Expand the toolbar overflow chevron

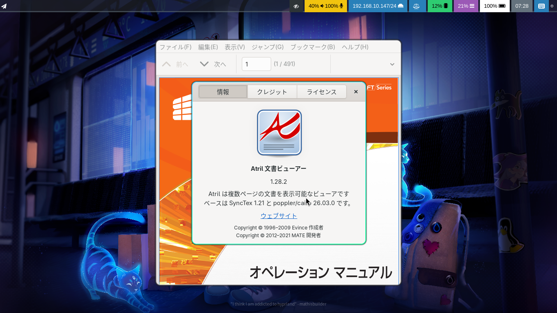[392, 64]
